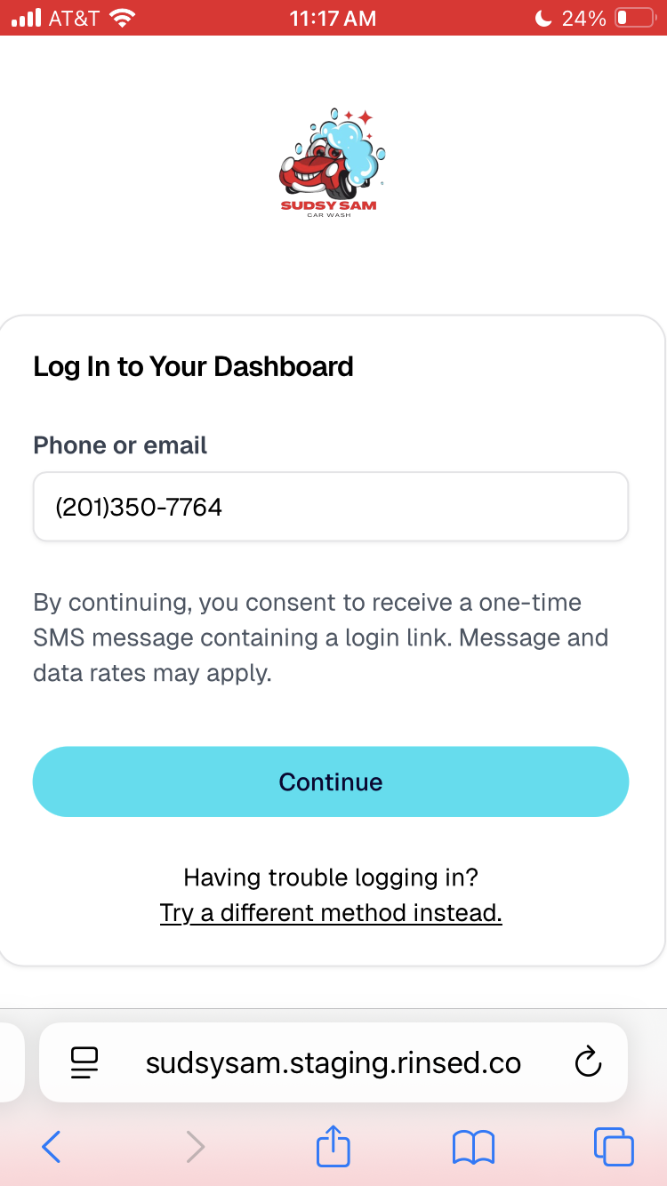The height and width of the screenshot is (1186, 667).
Task: Go back using the Safari back arrow
Action: (52, 1147)
